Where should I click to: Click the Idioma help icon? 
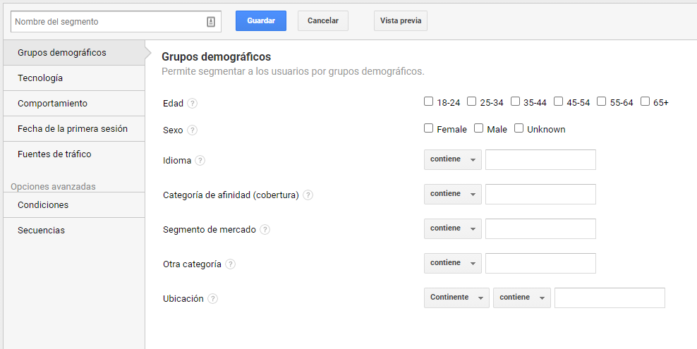pyautogui.click(x=200, y=161)
